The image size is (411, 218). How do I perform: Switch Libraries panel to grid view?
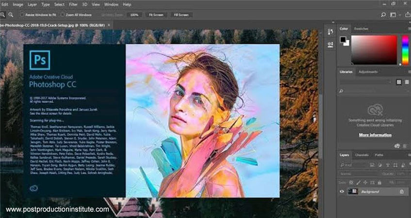click(399, 82)
